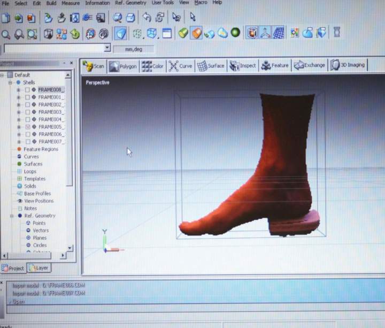The height and width of the screenshot is (328, 385).
Task: Open the File menu
Action: pos(5,3)
